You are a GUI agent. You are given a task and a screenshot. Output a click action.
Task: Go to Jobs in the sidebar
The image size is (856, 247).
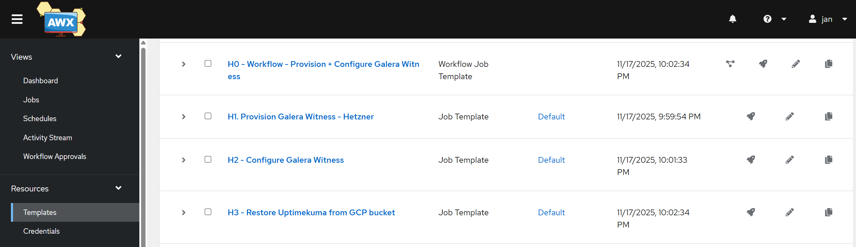point(31,100)
